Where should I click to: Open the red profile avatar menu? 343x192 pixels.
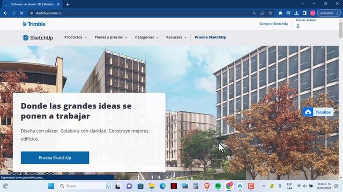click(312, 13)
